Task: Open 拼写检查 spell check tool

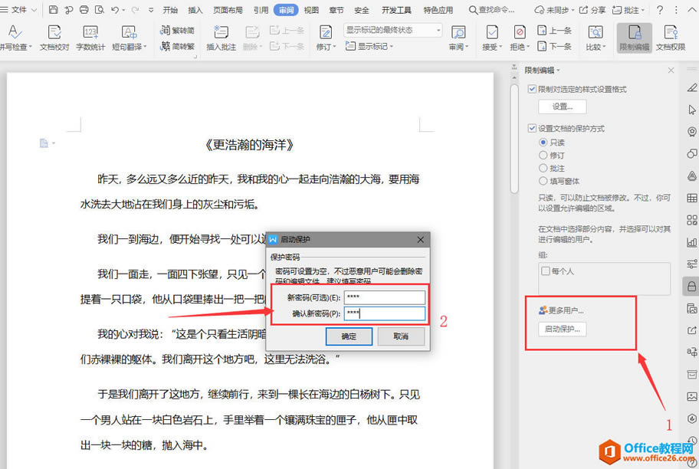Action: [x=15, y=37]
